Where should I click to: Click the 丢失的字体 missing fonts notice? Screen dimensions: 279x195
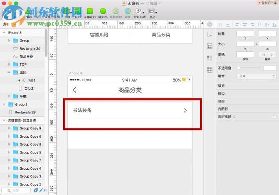(x=267, y=3)
